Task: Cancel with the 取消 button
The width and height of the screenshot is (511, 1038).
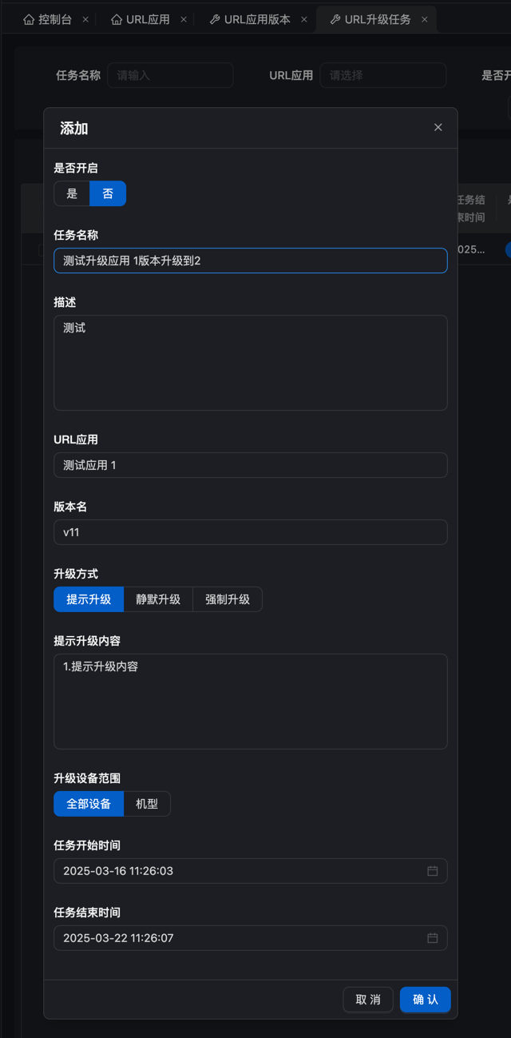Action: [368, 1000]
